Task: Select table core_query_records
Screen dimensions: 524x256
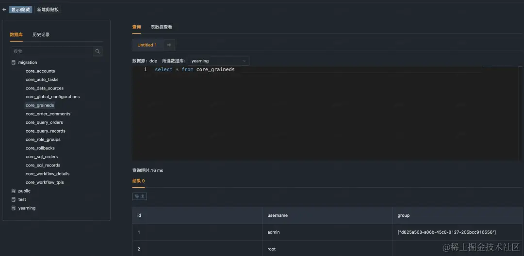Action: [46, 131]
